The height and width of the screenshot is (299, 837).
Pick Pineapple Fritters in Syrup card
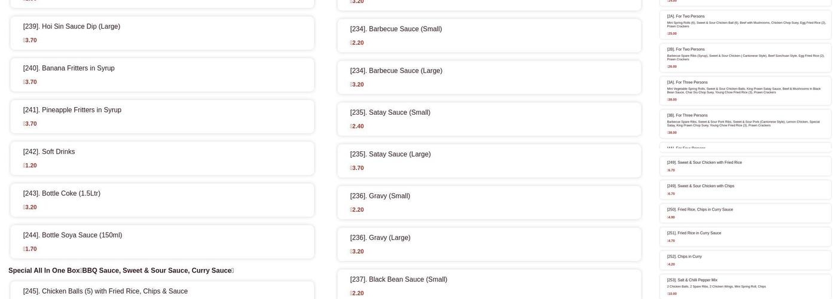(162, 117)
